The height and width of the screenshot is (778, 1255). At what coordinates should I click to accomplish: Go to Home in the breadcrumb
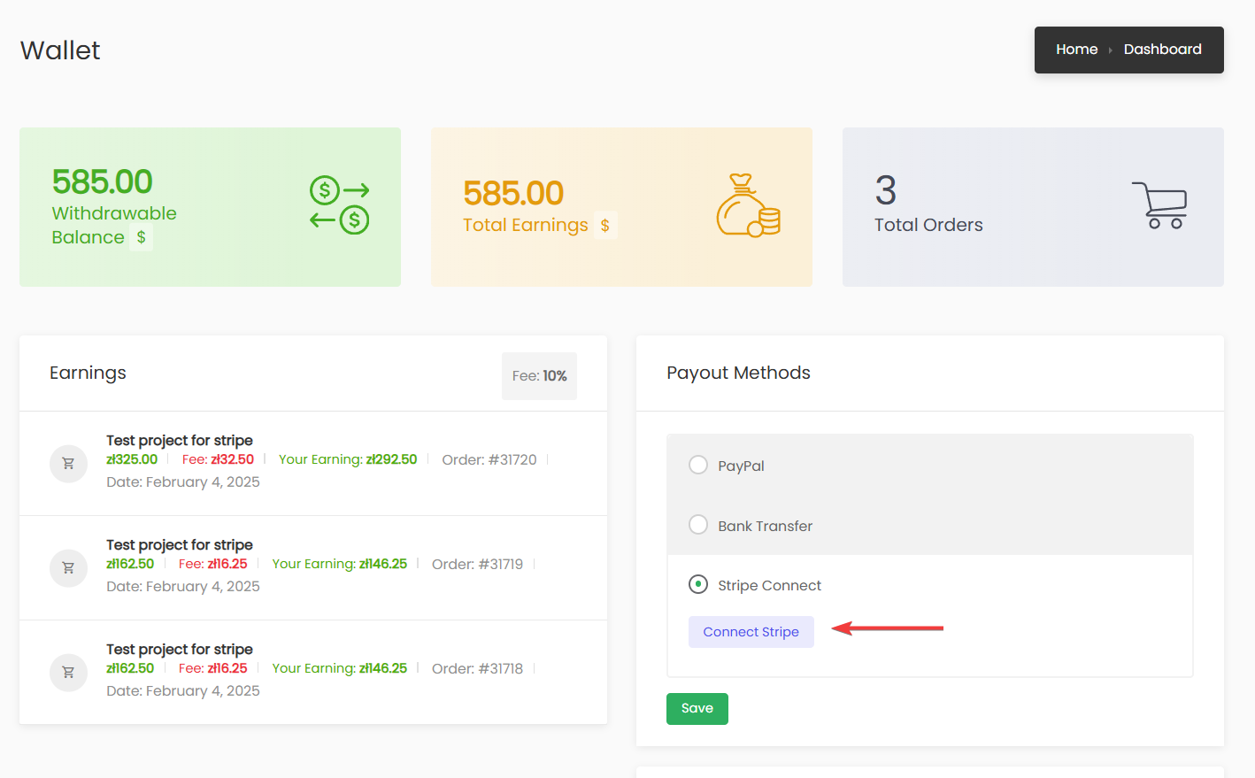pyautogui.click(x=1076, y=50)
